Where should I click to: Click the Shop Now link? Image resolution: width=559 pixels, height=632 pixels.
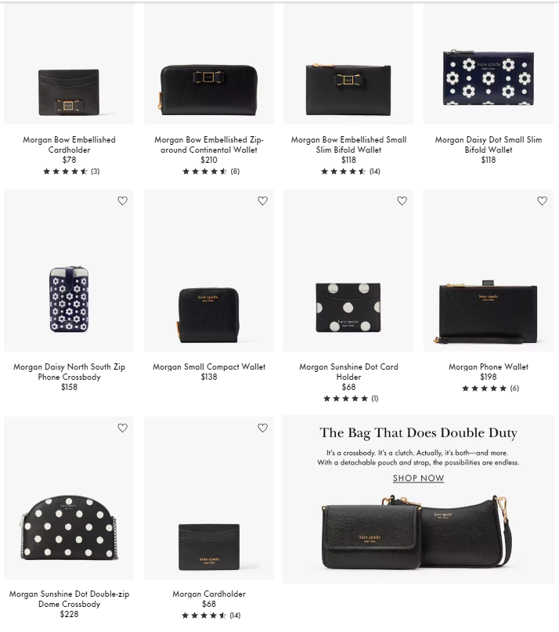418,478
